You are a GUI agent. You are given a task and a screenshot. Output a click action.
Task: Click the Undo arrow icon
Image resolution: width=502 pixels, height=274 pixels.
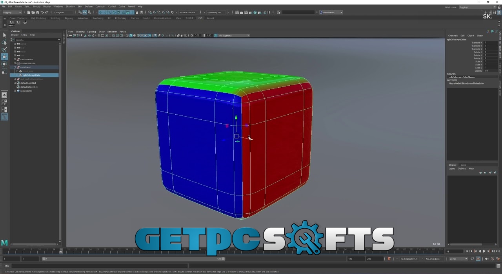(x=42, y=13)
